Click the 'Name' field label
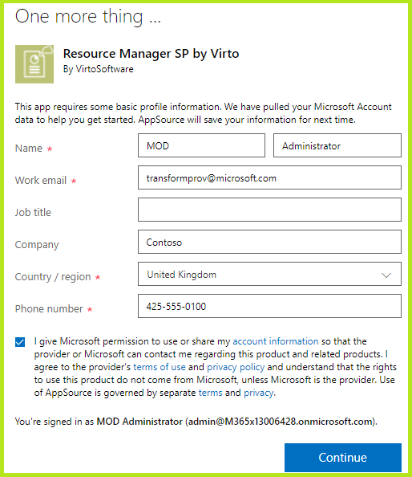 pyautogui.click(x=29, y=148)
